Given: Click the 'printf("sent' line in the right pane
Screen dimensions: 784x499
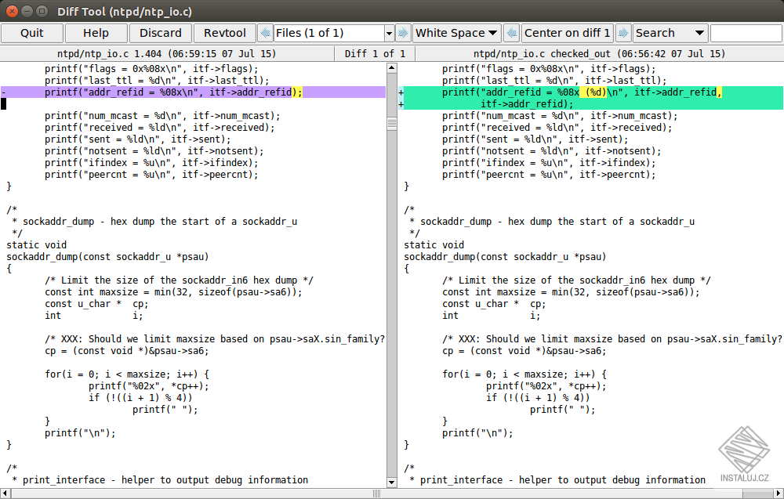Looking at the screenshot, I should 535,139.
